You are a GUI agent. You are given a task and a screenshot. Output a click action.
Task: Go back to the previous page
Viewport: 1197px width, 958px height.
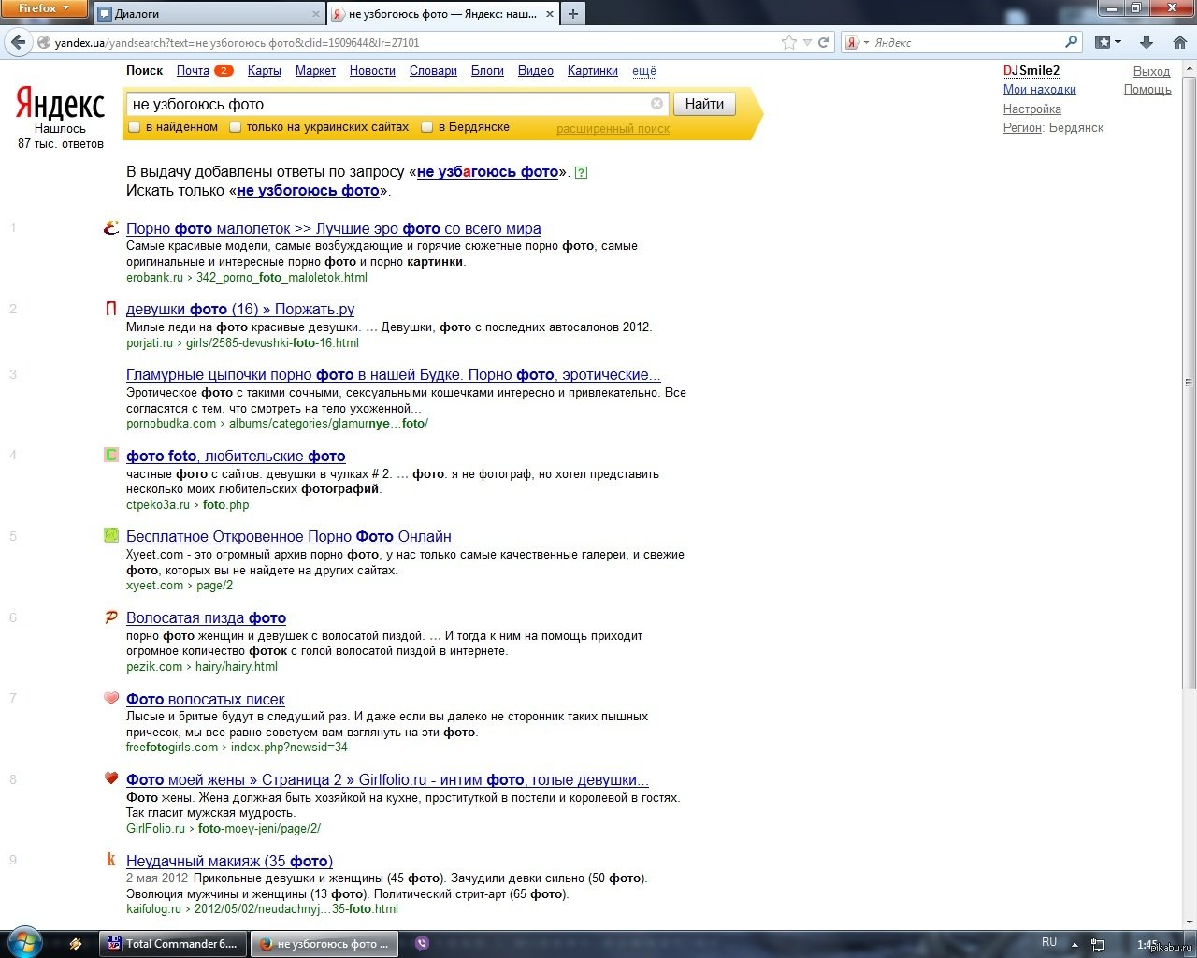[18, 42]
